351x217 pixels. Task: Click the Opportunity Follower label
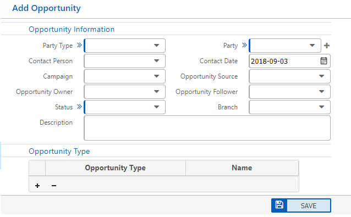(x=207, y=92)
